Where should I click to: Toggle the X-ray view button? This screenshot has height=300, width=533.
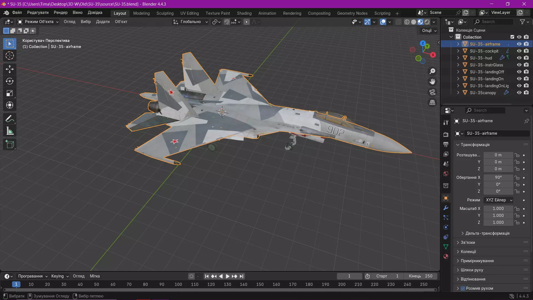point(398,22)
